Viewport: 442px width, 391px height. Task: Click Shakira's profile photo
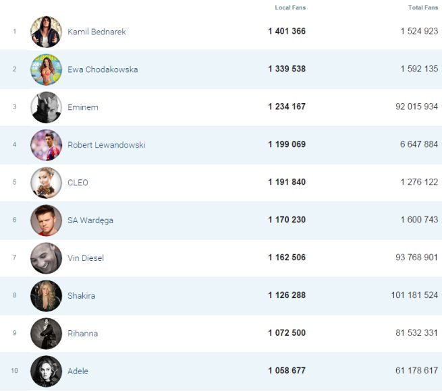[x=46, y=296]
